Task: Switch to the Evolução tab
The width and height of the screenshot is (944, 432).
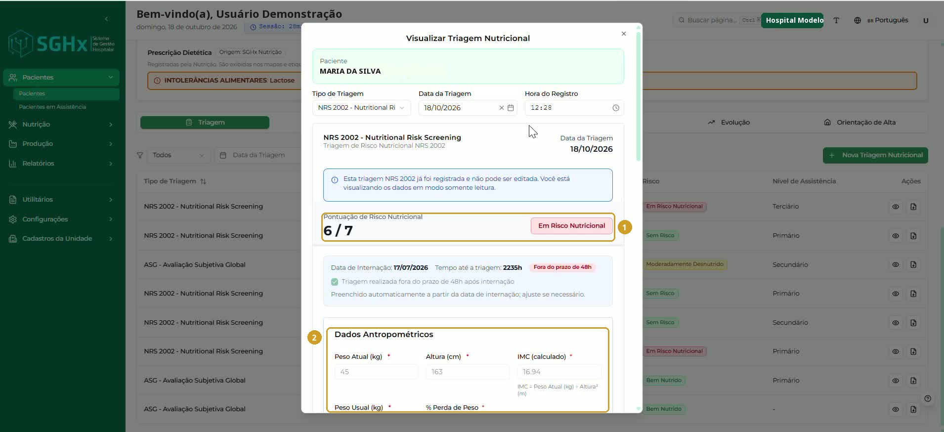Action: (729, 123)
